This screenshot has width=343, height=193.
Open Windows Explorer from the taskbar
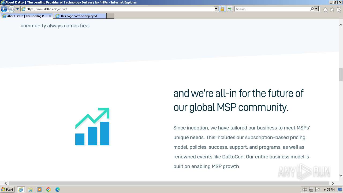point(30,190)
